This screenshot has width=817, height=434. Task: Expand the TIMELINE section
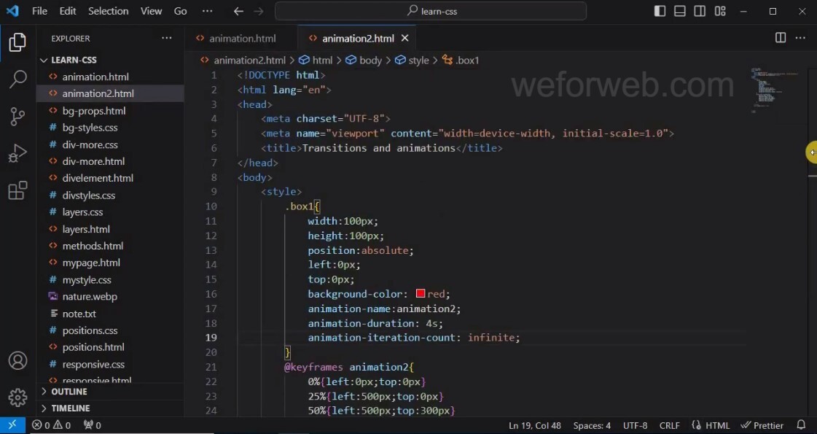[x=71, y=408]
